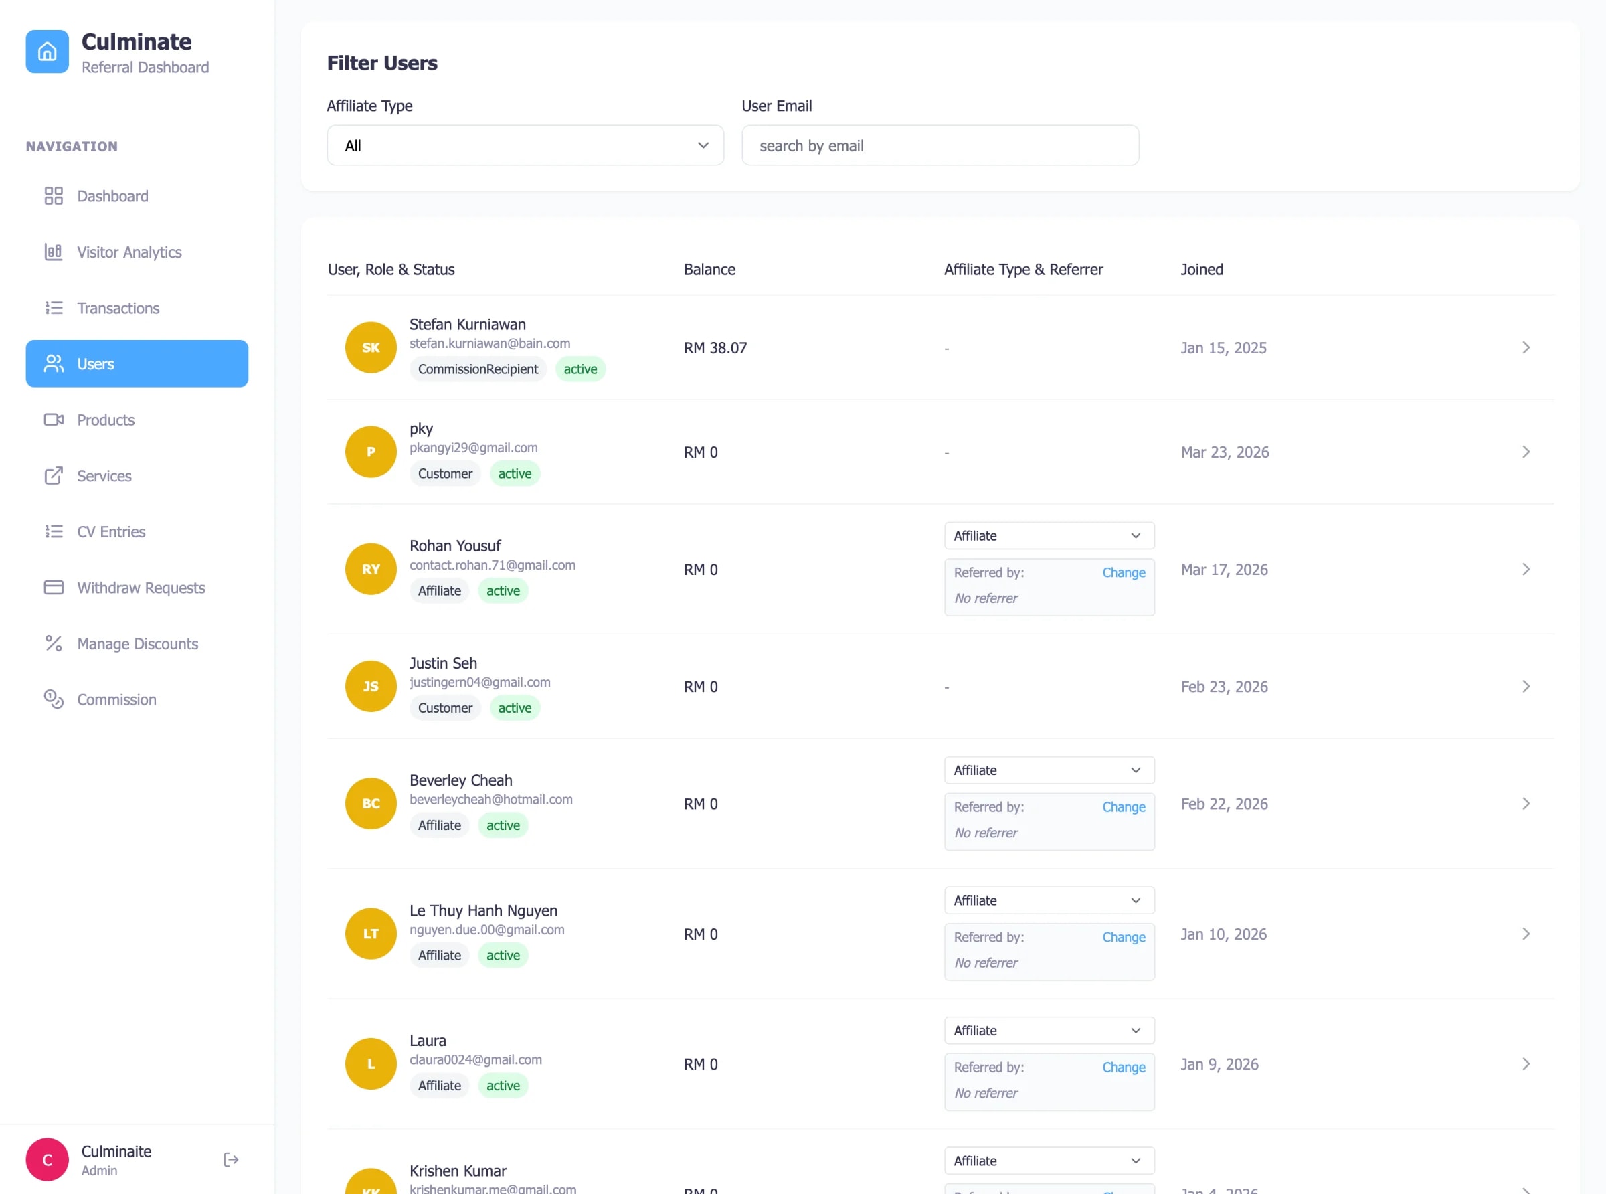Click the Justin Seh name
This screenshot has height=1194, width=1606.
443,663
